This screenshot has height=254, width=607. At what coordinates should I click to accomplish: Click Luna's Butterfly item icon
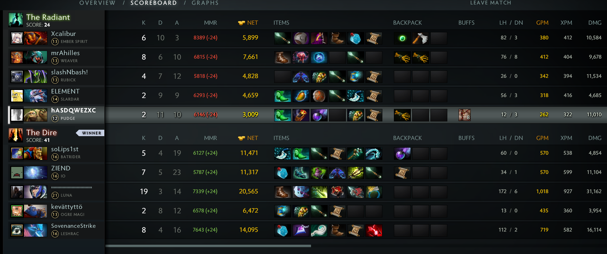pos(319,192)
